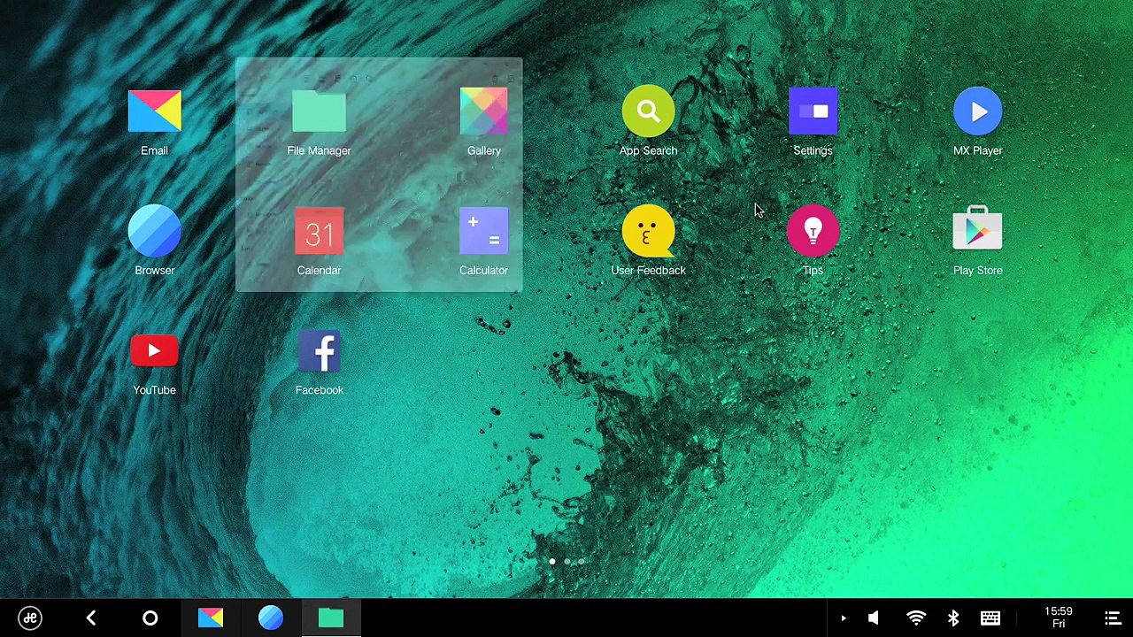Open the Calendar app
The height and width of the screenshot is (637, 1133).
click(x=319, y=241)
